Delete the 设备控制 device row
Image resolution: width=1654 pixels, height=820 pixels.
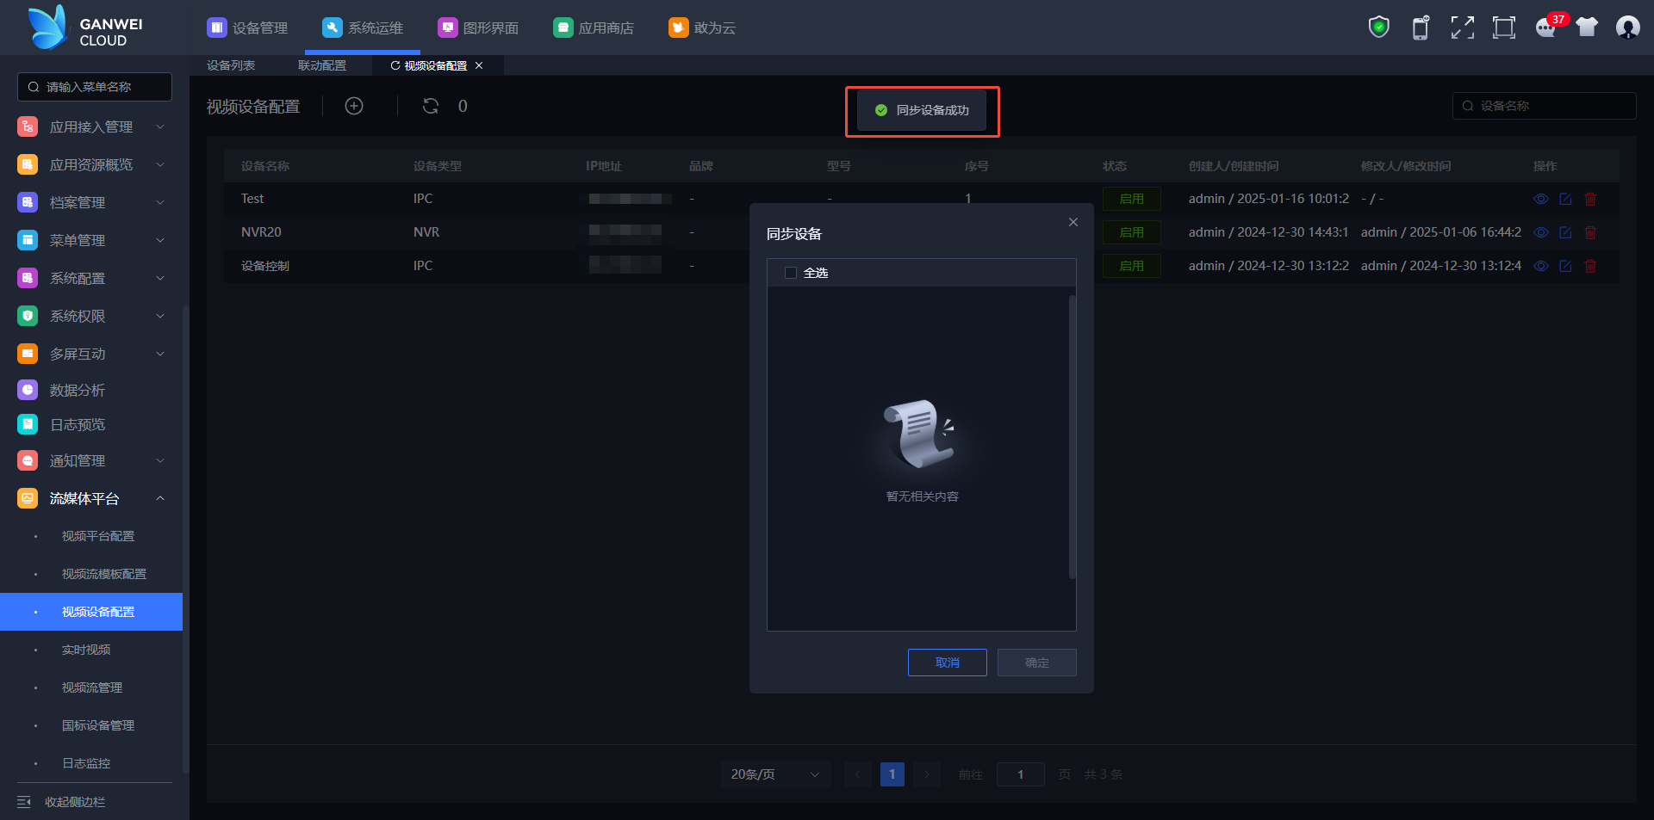(x=1590, y=266)
